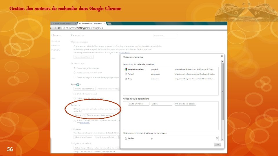Screen dimensions: 278x156
Task: Open the Google default search engine dropdown
Action: pos(79,115)
